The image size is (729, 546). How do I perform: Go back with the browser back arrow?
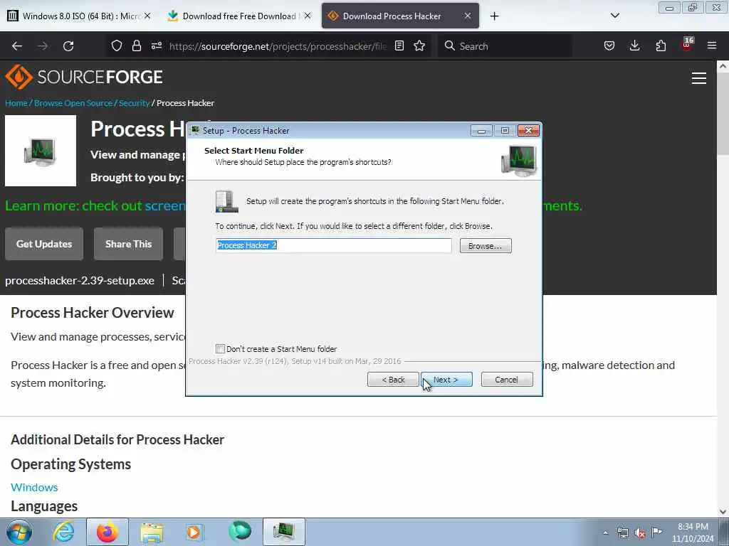coord(17,46)
